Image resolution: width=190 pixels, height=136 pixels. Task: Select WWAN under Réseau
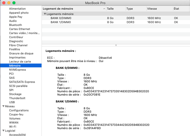14,123
